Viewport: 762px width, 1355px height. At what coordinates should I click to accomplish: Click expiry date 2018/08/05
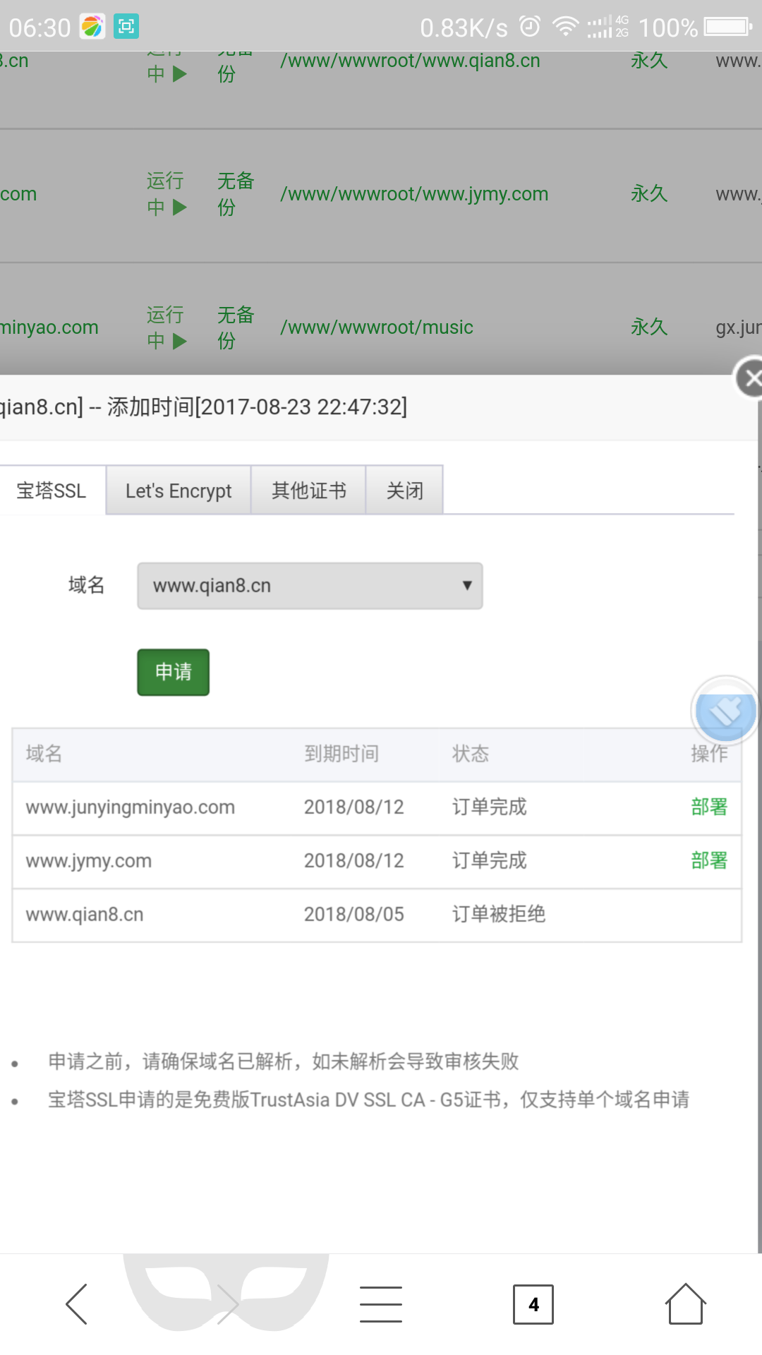tap(354, 915)
